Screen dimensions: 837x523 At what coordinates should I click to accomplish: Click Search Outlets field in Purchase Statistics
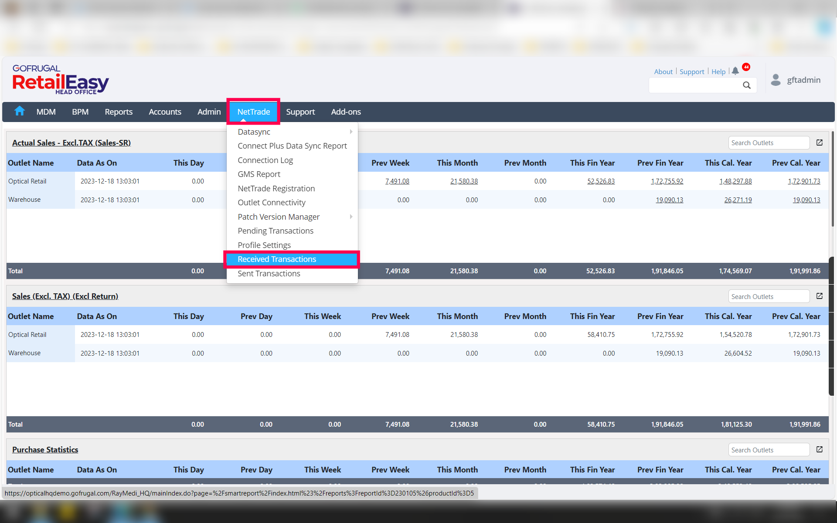(x=768, y=450)
